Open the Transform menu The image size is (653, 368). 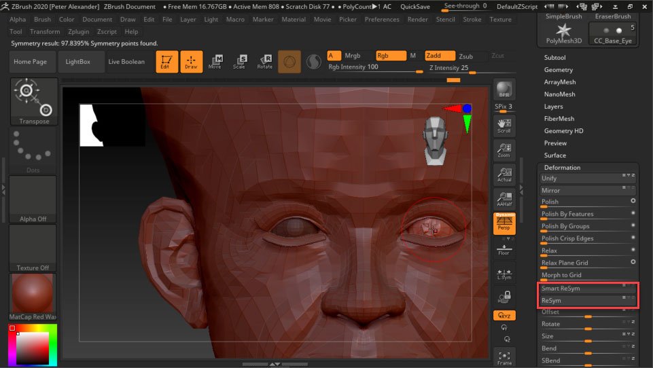click(45, 32)
